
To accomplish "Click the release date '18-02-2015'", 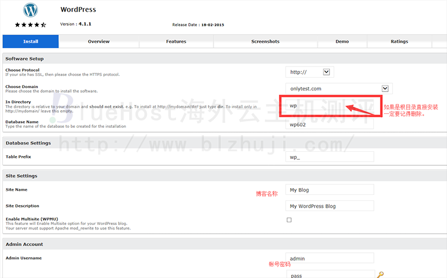I will 213,25.
